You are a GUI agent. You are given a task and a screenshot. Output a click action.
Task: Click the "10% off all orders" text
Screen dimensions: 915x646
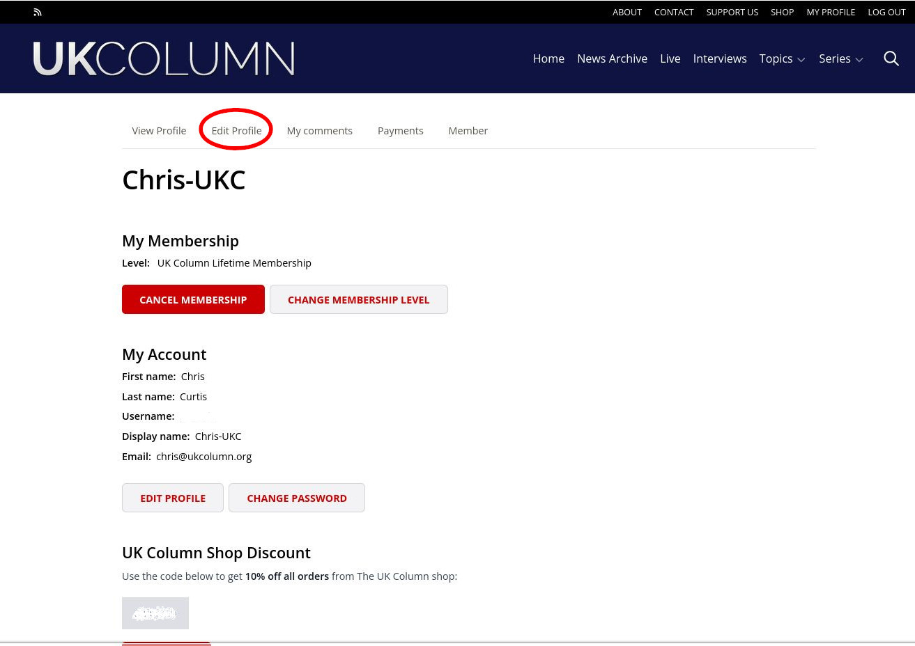point(287,576)
